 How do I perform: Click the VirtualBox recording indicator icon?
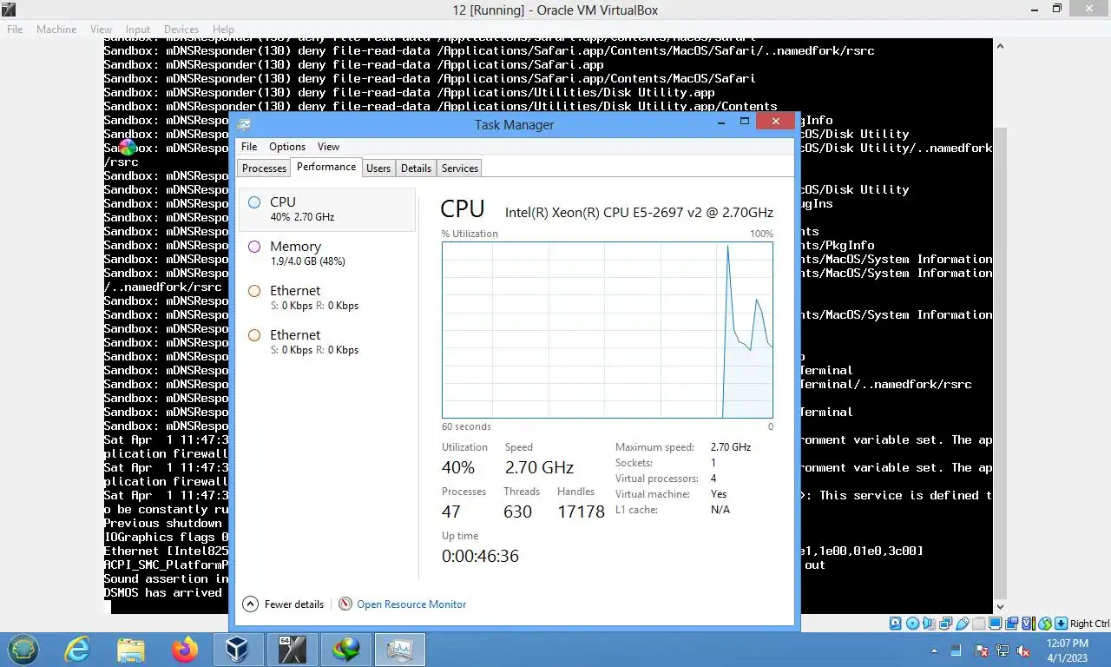tap(1011, 624)
